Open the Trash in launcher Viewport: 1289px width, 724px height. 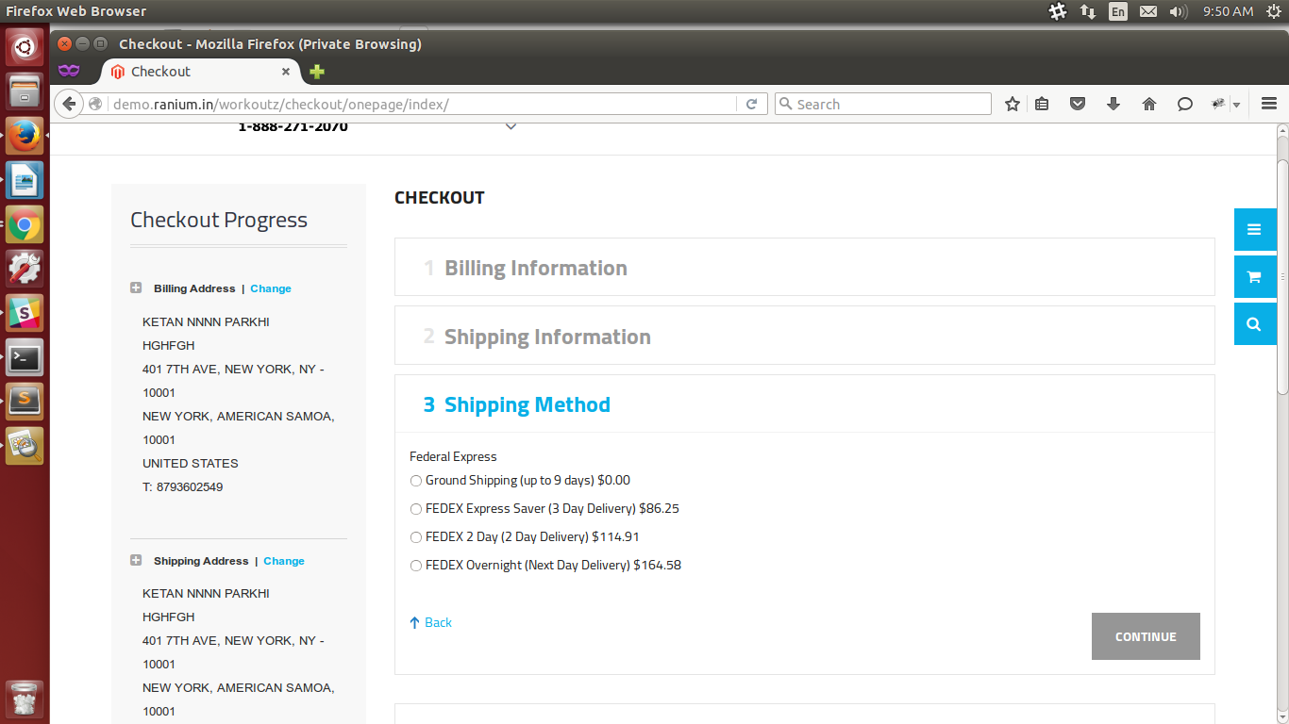point(25,699)
